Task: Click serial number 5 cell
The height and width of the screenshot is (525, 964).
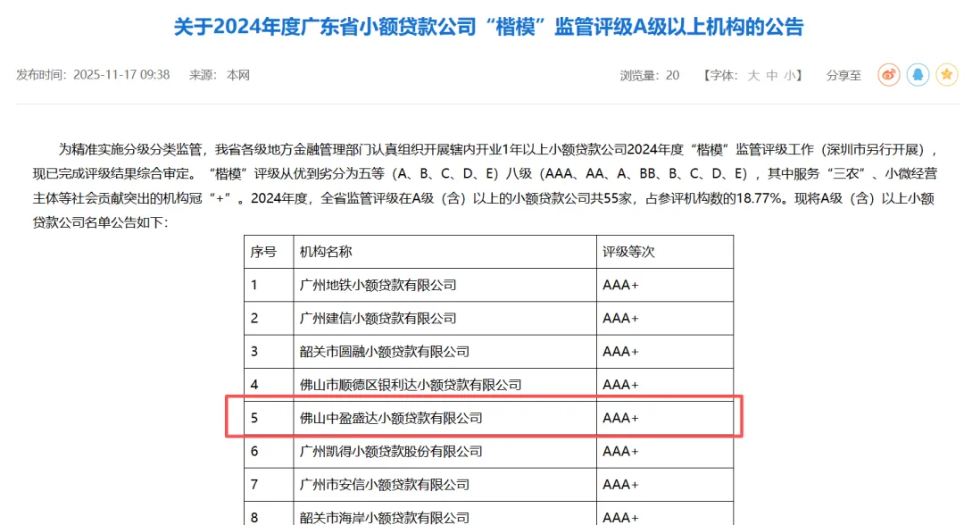Action: point(269,418)
